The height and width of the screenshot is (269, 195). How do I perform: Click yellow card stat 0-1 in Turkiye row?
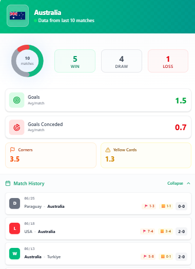(166, 257)
